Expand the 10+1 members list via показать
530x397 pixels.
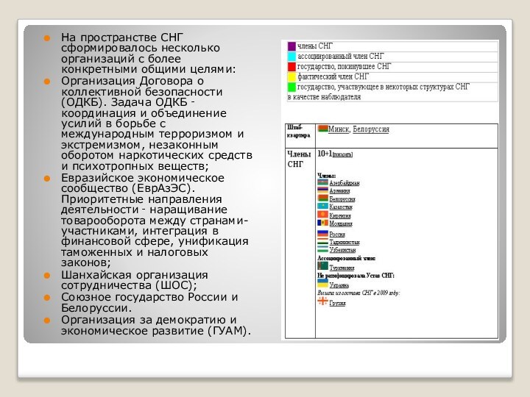pyautogui.click(x=342, y=155)
